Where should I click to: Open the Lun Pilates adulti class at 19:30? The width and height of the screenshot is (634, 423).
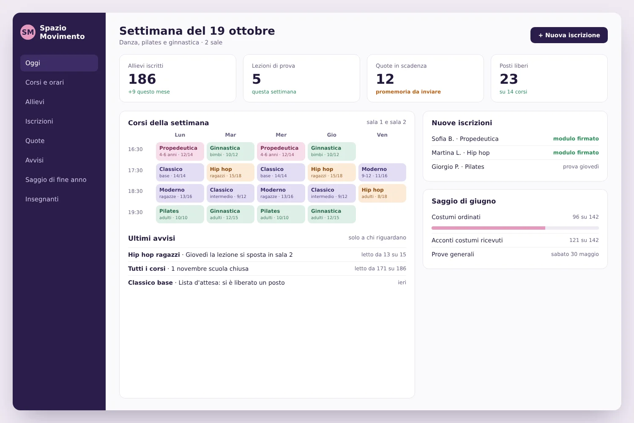[180, 214]
